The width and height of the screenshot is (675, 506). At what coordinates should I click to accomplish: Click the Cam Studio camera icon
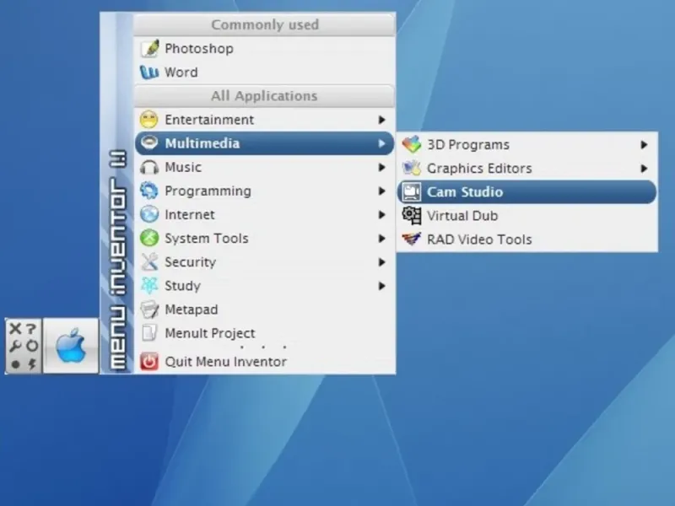pos(412,192)
